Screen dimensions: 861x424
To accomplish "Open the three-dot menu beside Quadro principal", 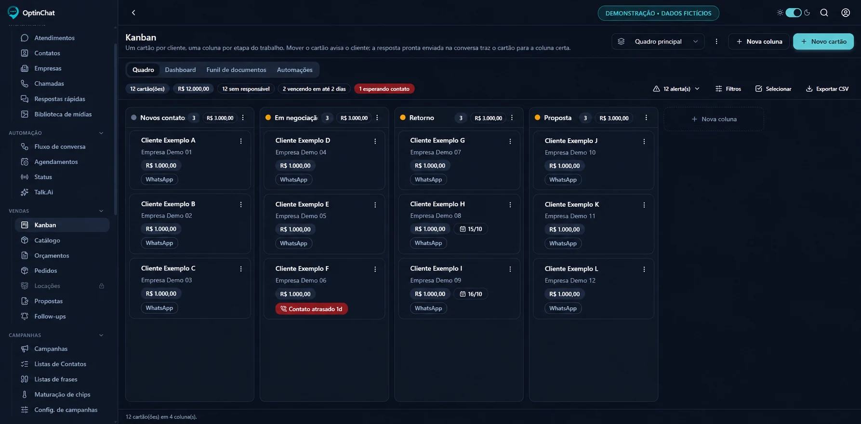I will click(x=716, y=41).
